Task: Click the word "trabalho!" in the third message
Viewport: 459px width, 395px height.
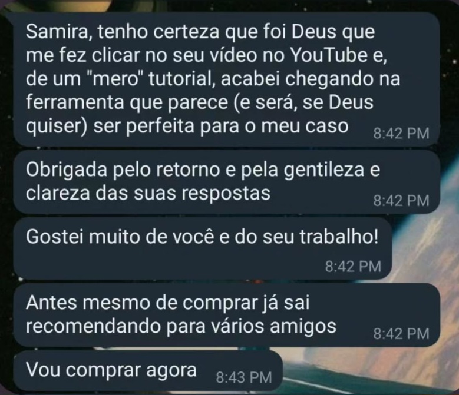Action: pyautogui.click(x=339, y=237)
